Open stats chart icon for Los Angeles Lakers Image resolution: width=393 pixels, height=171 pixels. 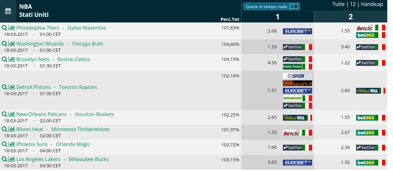(12, 159)
